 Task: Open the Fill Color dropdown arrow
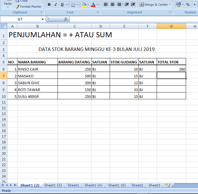[x=88, y=5]
